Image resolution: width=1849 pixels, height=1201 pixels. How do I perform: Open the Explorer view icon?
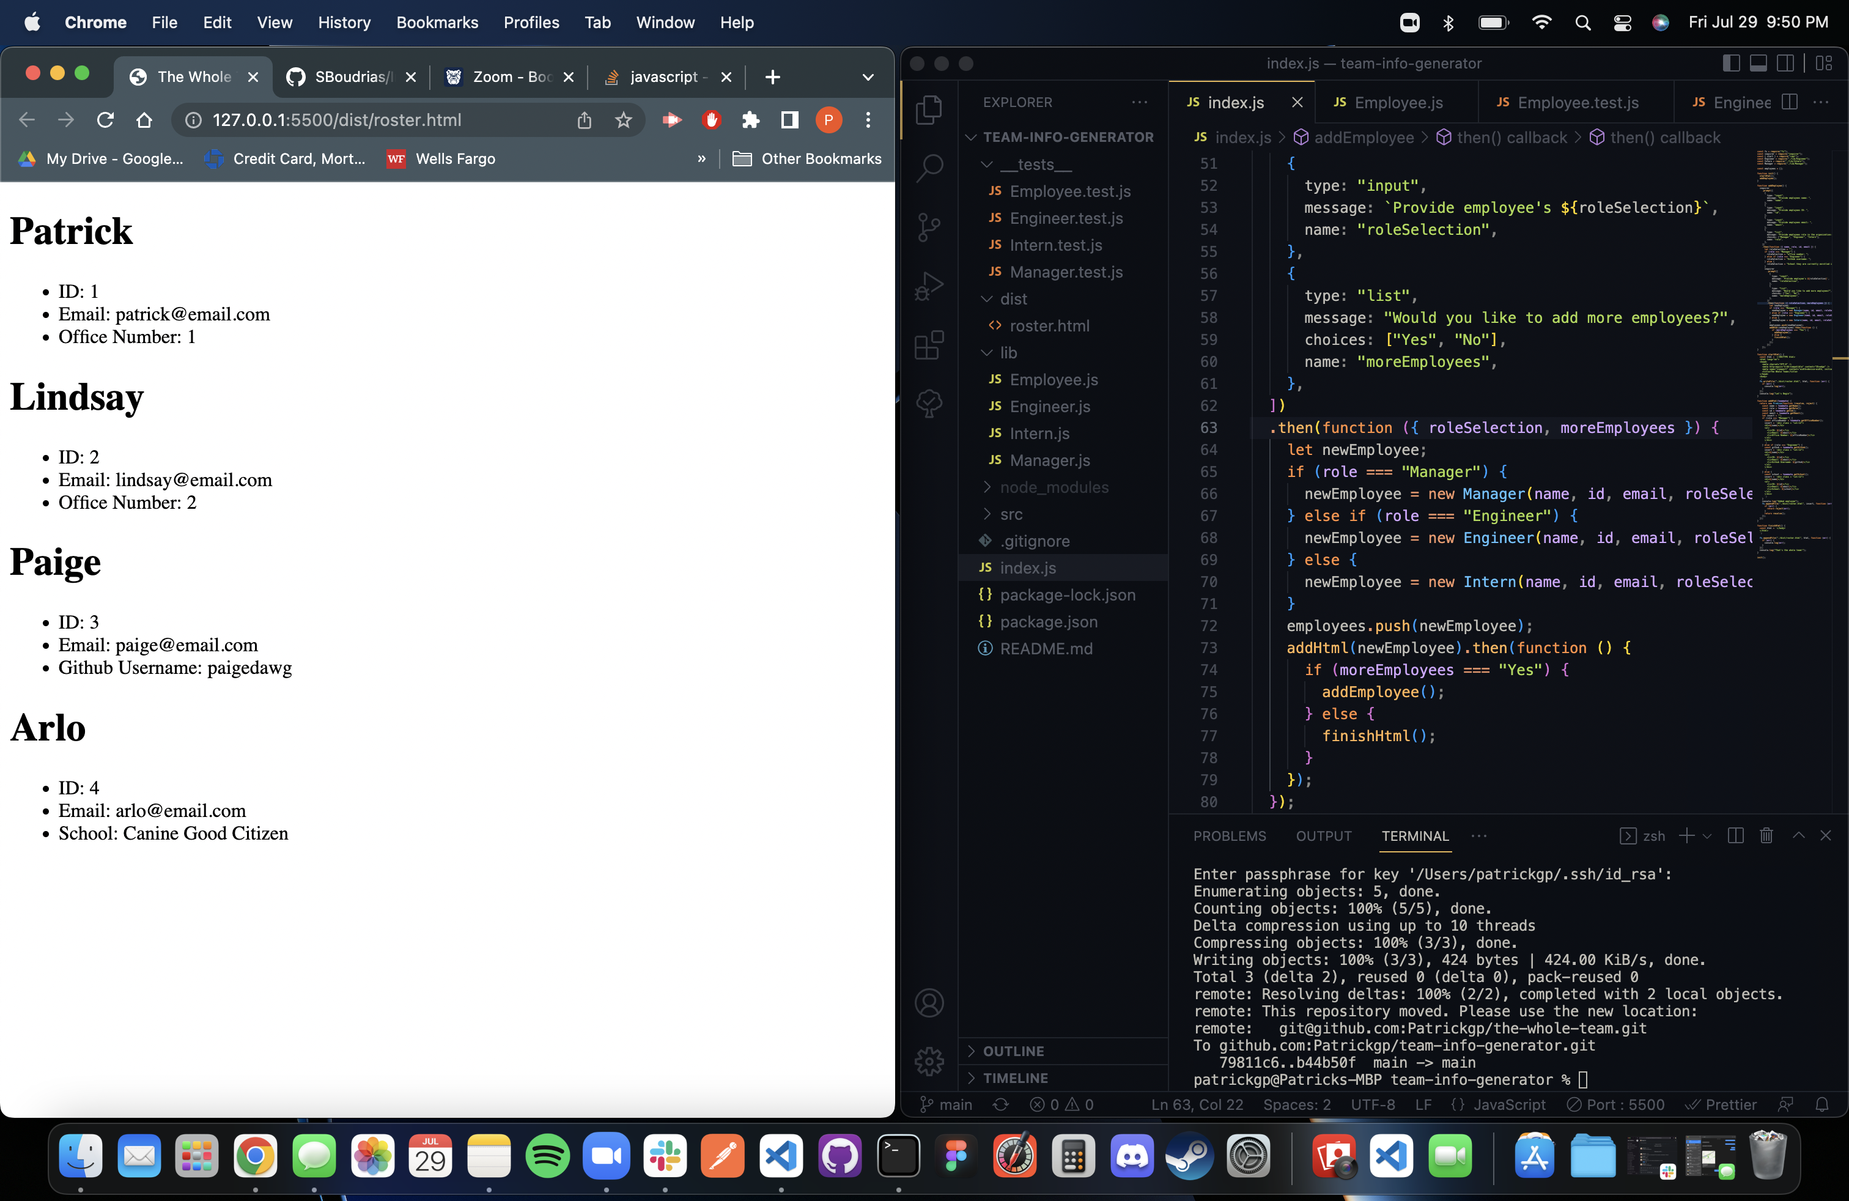(x=929, y=109)
